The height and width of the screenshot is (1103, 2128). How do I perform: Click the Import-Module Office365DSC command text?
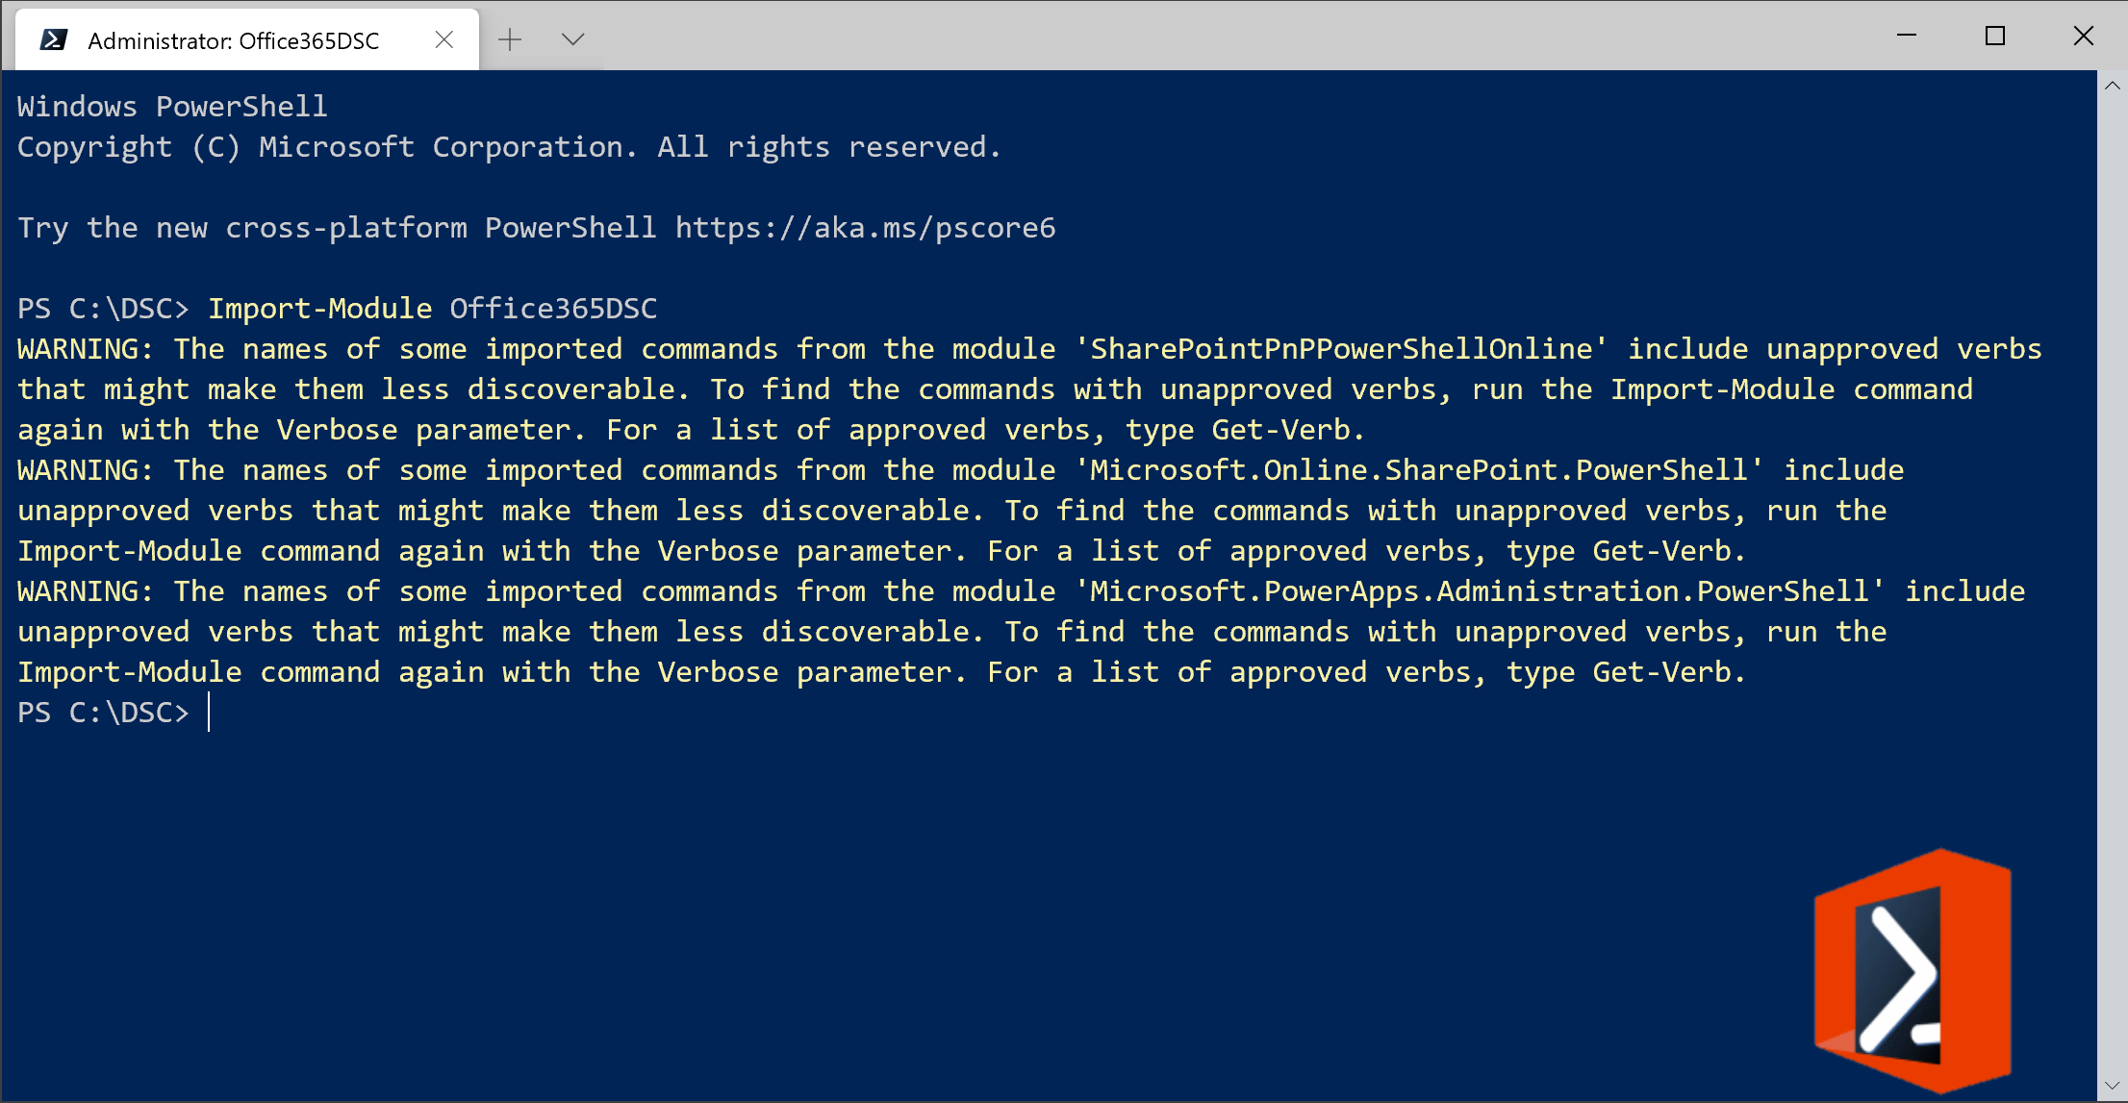(x=432, y=308)
